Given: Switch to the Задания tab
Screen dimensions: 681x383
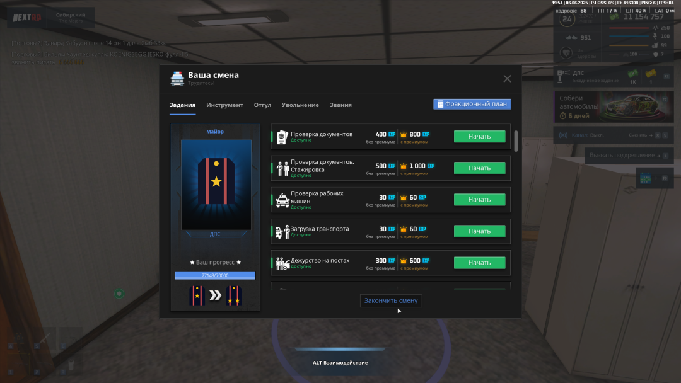Looking at the screenshot, I should (182, 105).
